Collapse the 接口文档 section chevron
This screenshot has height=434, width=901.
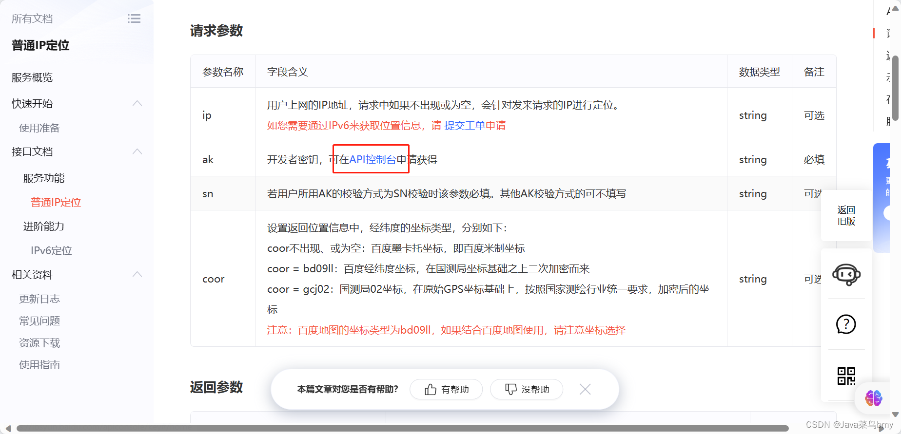coord(137,151)
